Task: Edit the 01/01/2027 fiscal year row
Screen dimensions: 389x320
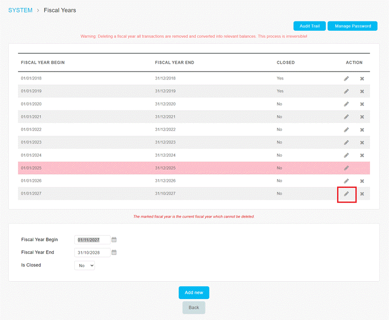Action: tap(346, 194)
